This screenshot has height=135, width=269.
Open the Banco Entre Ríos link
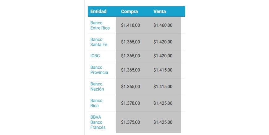pyautogui.click(x=100, y=25)
